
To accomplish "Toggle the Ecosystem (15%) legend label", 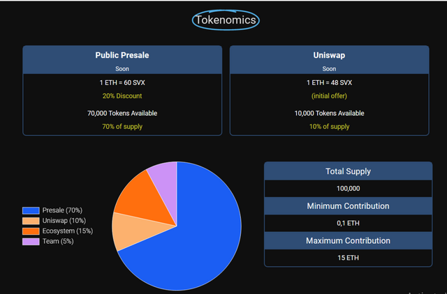I will point(68,231).
